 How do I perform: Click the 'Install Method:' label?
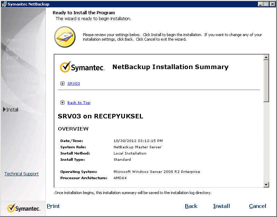coord(75,153)
